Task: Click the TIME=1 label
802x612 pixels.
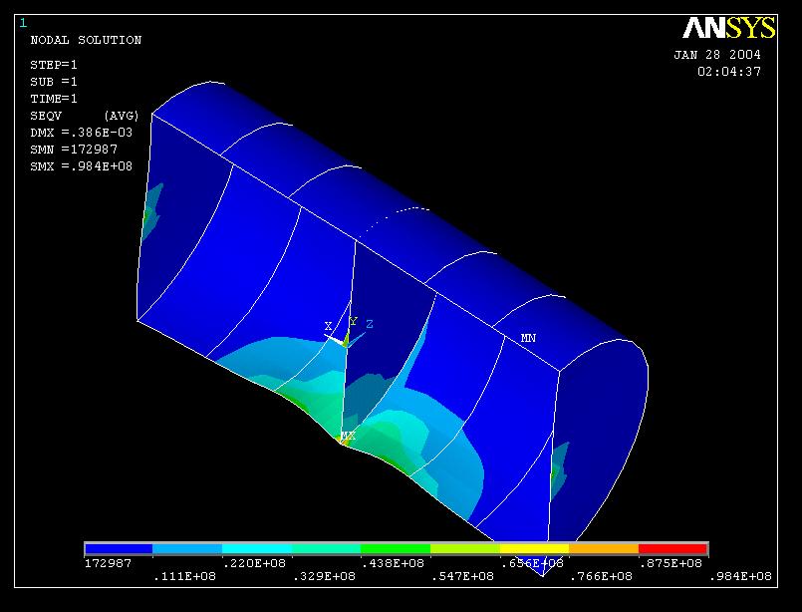Action: (54, 99)
